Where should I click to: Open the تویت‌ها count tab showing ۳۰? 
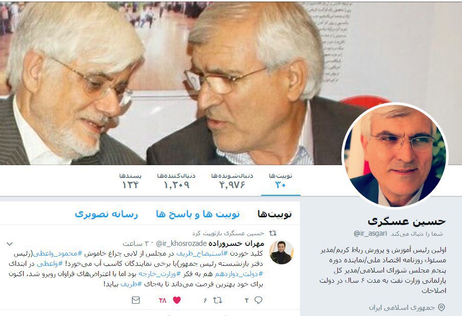[x=281, y=180]
